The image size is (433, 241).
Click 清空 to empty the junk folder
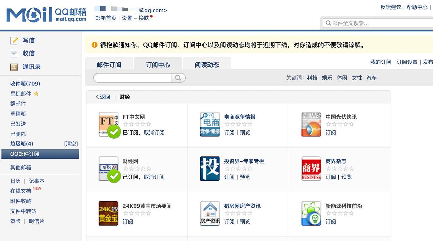click(71, 144)
